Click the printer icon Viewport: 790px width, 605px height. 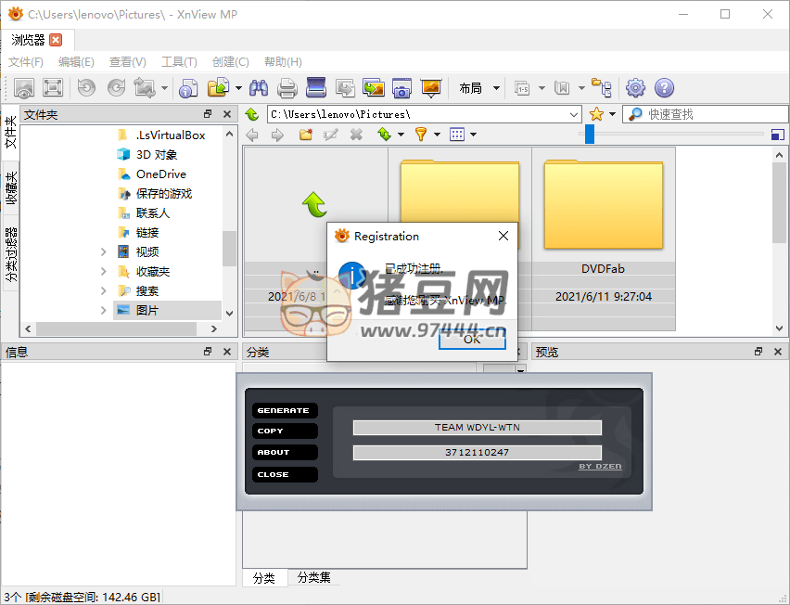pos(287,88)
